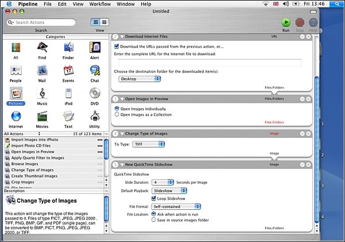The height and width of the screenshot is (242, 345).
Task: Disable the Download Internet Files action
Action: click(302, 37)
